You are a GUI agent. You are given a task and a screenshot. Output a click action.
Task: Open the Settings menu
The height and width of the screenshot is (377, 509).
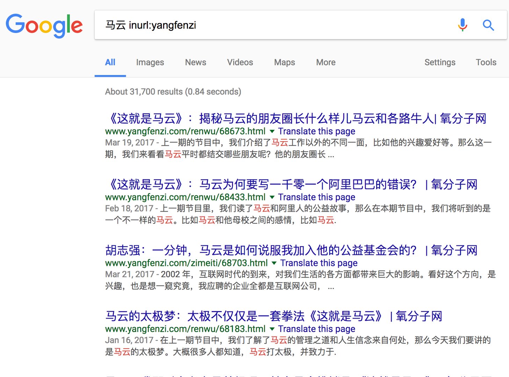(440, 62)
